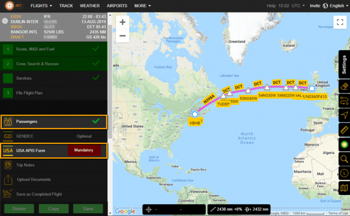
Task: Open the GENDEC Optional row
Action: [x=54, y=136]
